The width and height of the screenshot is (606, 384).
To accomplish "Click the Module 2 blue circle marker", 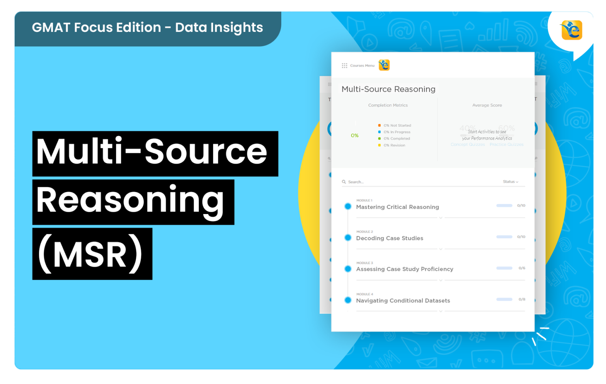I will (x=348, y=237).
